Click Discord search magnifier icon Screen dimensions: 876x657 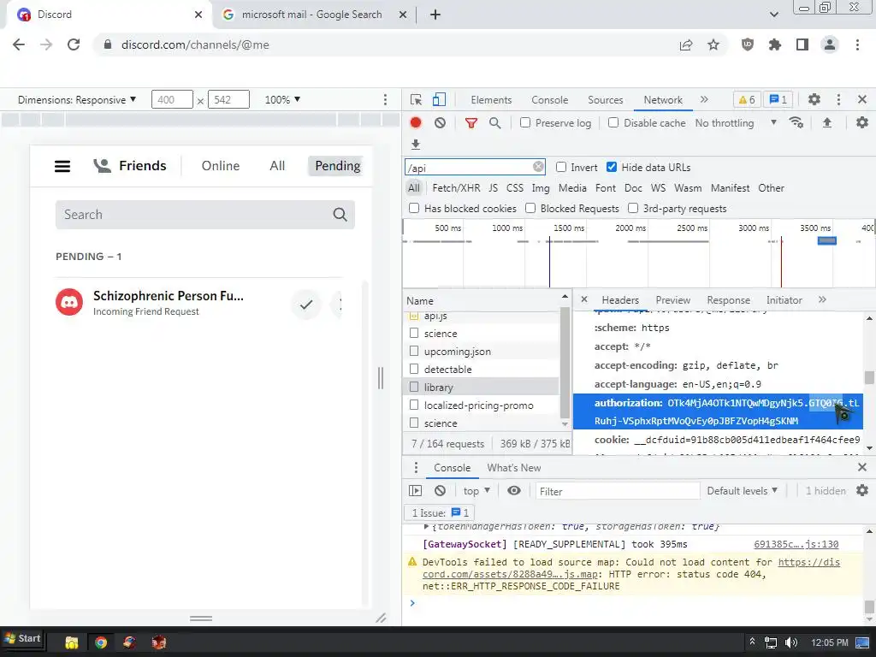point(340,215)
